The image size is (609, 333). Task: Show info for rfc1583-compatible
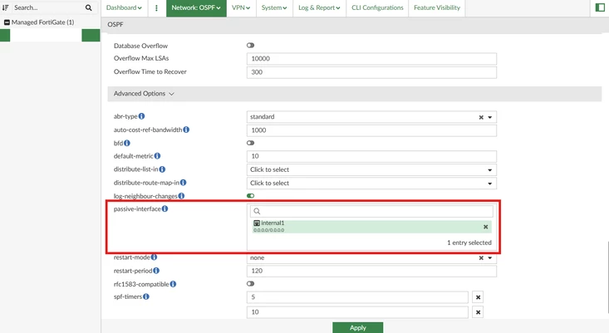(173, 284)
